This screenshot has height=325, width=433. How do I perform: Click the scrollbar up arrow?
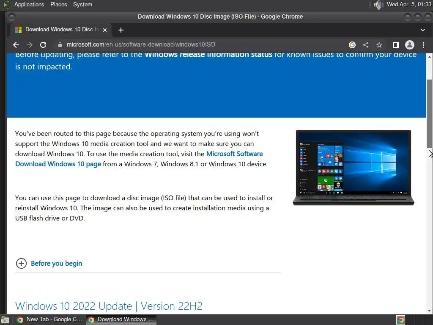(430, 56)
